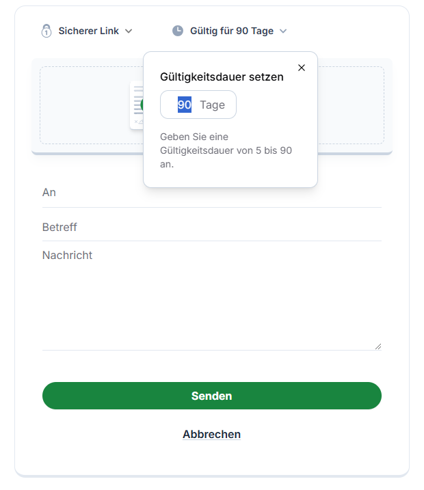This screenshot has height=490, width=424.
Task: Click the padlock icon beside Sicherer Link
Action: 47,31
